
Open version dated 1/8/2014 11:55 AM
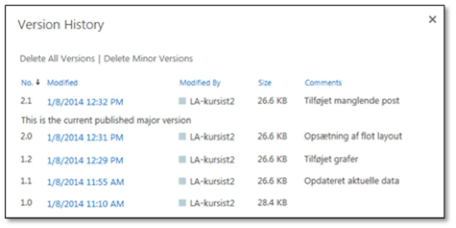click(86, 182)
